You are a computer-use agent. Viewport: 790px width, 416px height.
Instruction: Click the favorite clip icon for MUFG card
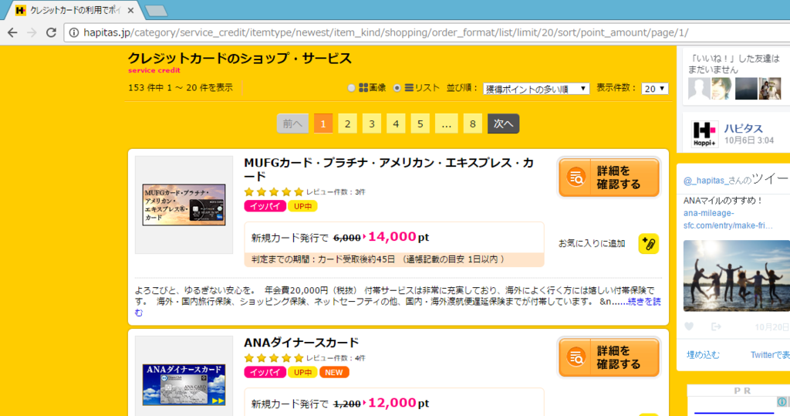pyautogui.click(x=648, y=244)
